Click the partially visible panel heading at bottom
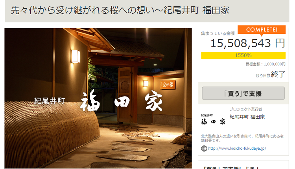Image resolution: width=295 pixels, height=169 pixels. pyautogui.click(x=231, y=168)
